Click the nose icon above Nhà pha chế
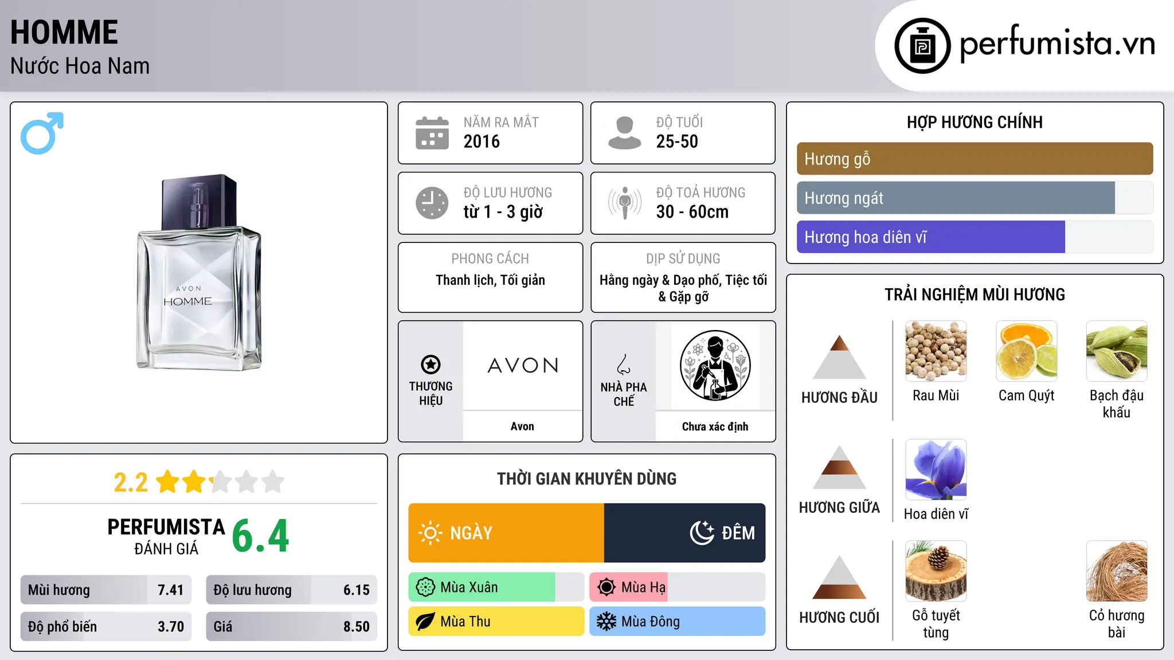 coord(624,364)
